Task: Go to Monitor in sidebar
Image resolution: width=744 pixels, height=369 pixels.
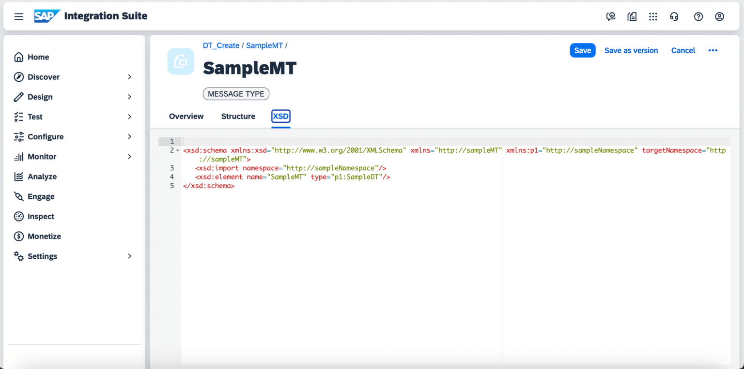Action: pos(42,157)
